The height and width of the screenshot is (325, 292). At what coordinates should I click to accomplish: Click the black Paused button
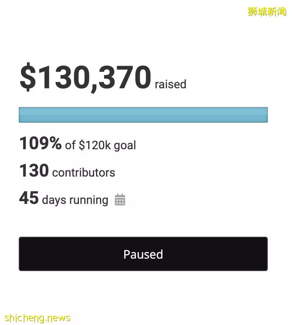pyautogui.click(x=143, y=254)
